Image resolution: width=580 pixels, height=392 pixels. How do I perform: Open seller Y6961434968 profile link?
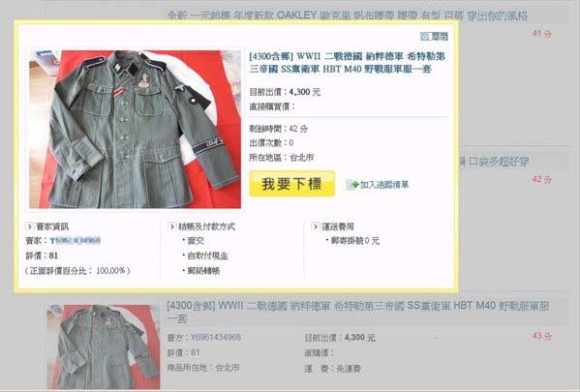215,337
